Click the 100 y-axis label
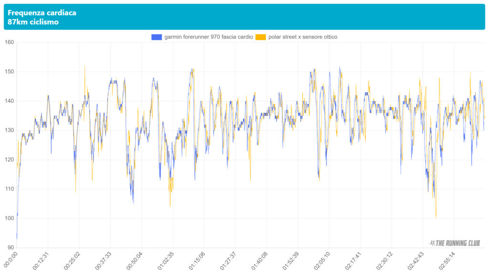Image resolution: width=489 pixels, height=275 pixels. (10, 218)
